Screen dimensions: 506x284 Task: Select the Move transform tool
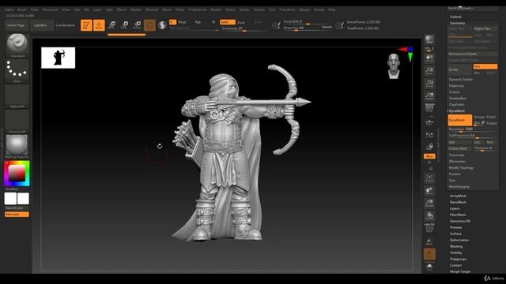tap(112, 25)
